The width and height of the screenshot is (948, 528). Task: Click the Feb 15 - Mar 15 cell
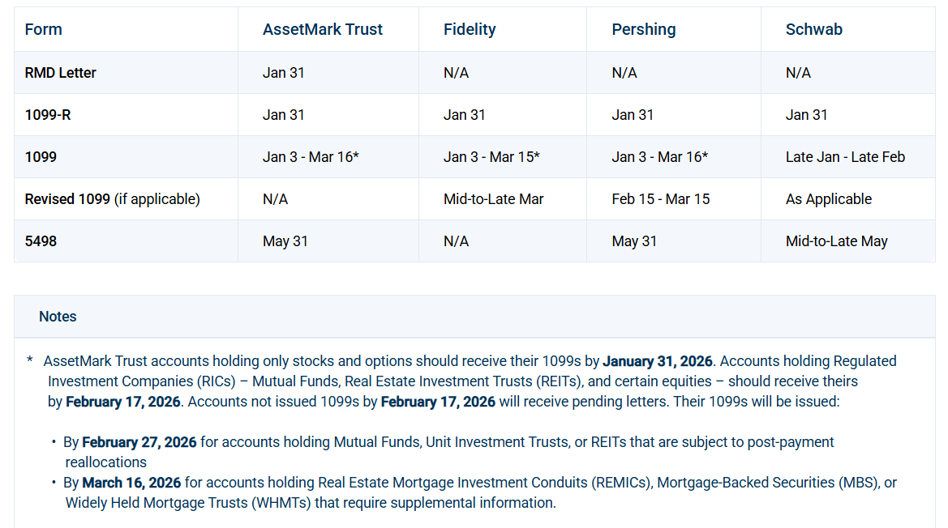(x=661, y=199)
